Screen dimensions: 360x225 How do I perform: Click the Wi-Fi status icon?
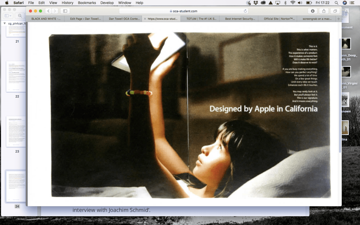pyautogui.click(x=292, y=3)
